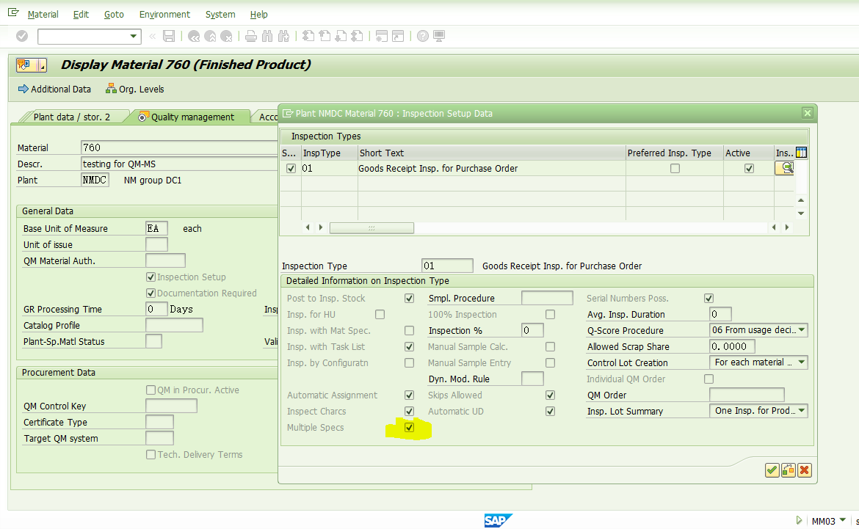Screen dimensions: 859x529
Task: Open the Q-Score Procedure dropdown
Action: click(x=801, y=330)
